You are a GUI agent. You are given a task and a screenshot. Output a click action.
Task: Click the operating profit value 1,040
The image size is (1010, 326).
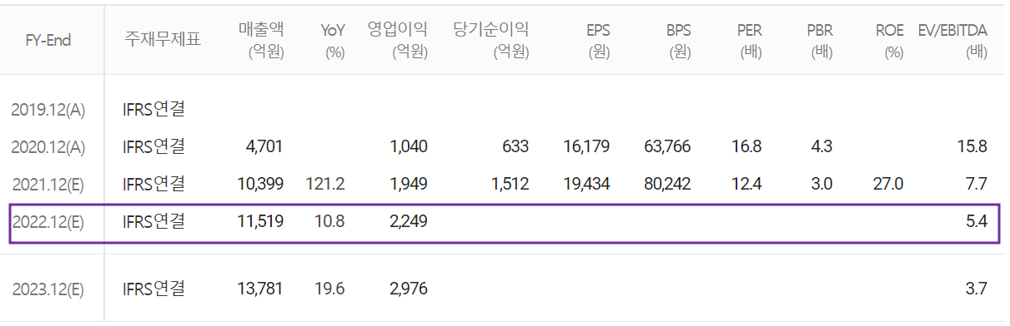[408, 146]
